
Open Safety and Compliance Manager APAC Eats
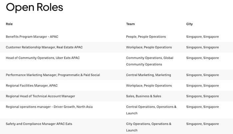pos(39,124)
